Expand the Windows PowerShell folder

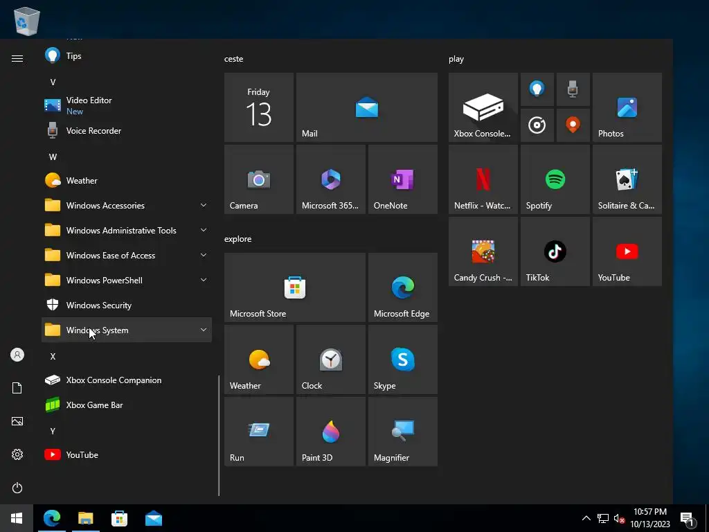(127, 280)
